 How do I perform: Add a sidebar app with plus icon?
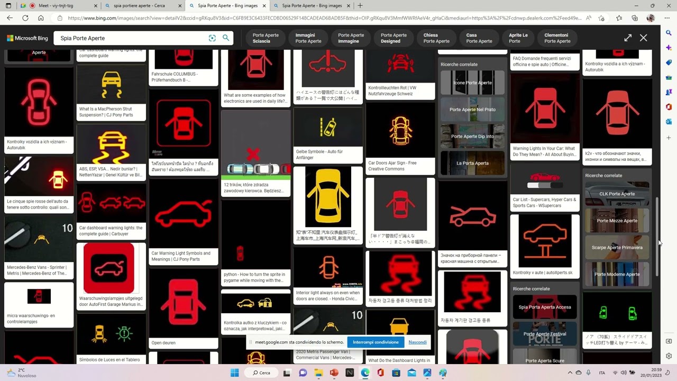[x=669, y=138]
